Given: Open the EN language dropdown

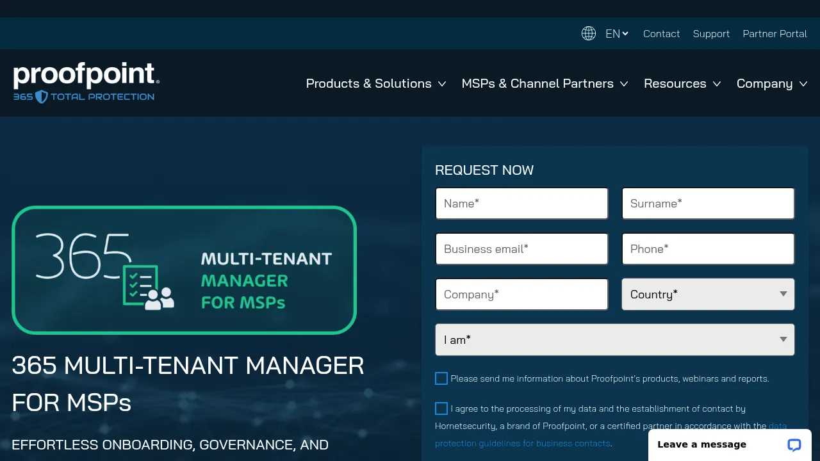Looking at the screenshot, I should 617,34.
